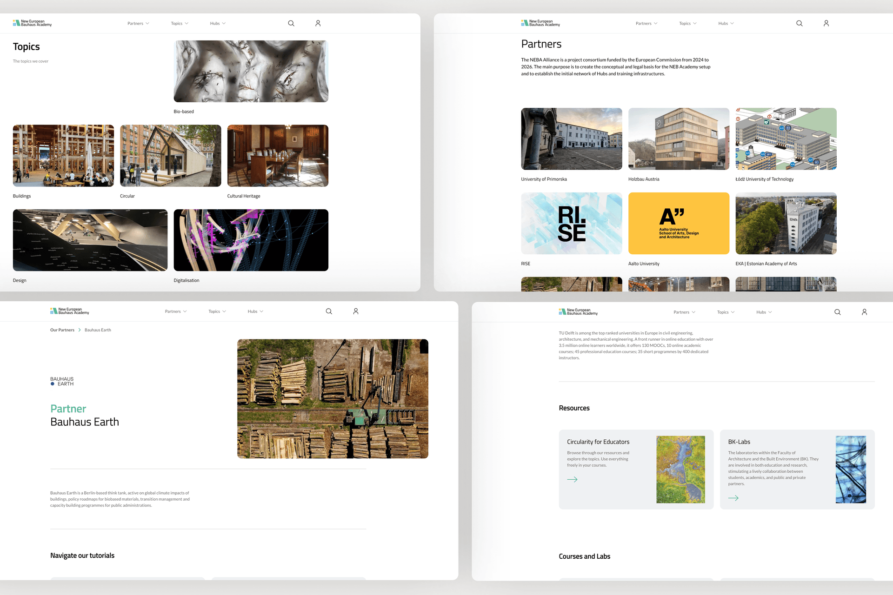Click the user account icon in the Resources window

[x=865, y=312]
